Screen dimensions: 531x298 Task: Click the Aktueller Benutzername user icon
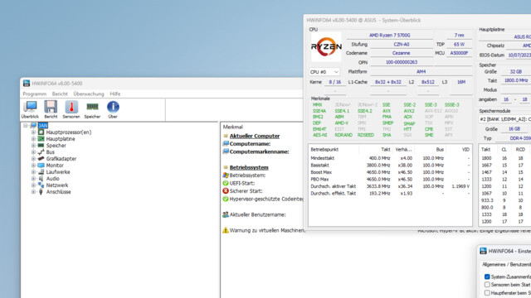click(226, 214)
